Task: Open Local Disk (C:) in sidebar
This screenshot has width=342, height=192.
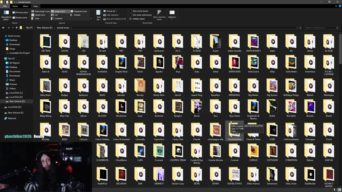Action: click(16, 93)
